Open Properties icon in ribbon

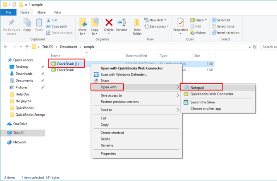point(181,23)
